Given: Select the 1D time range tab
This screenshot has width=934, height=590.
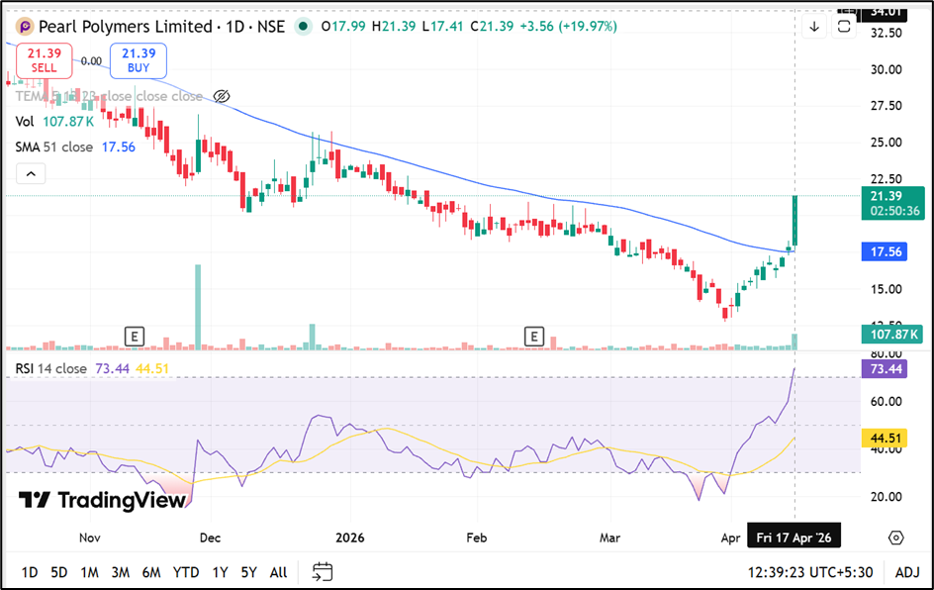Looking at the screenshot, I should (x=30, y=571).
